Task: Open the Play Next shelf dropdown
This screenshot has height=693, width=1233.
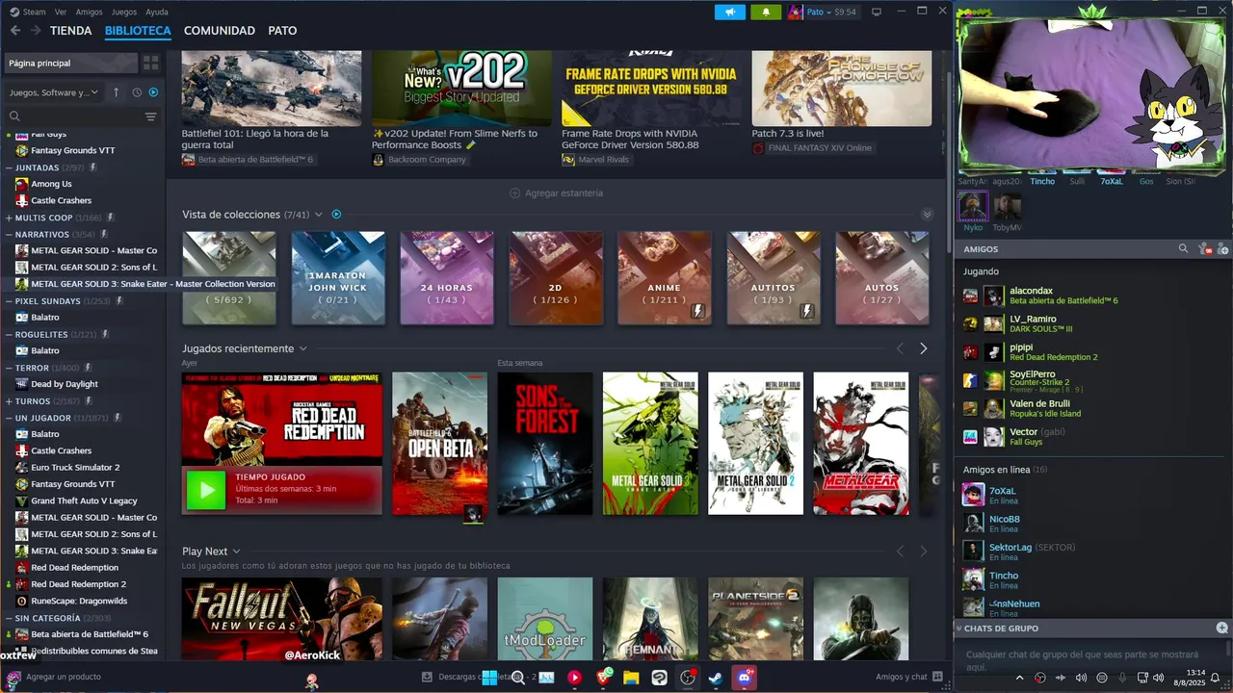Action: (x=236, y=552)
